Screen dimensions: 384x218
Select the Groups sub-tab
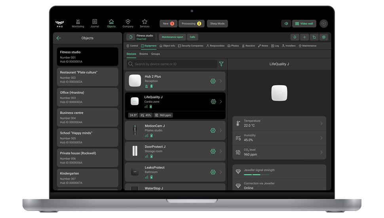click(156, 54)
